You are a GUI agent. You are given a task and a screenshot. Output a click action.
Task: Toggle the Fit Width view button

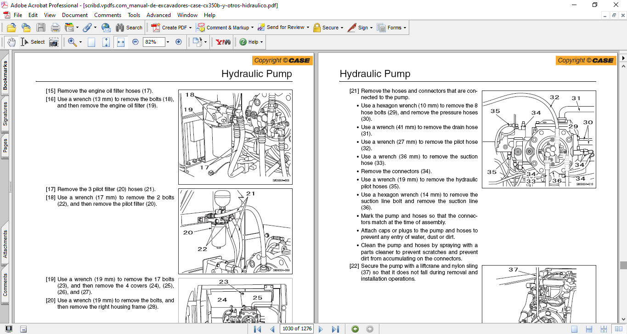pos(121,42)
